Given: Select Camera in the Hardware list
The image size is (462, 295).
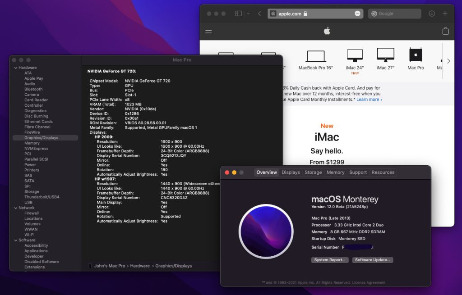Looking at the screenshot, I should [32, 95].
